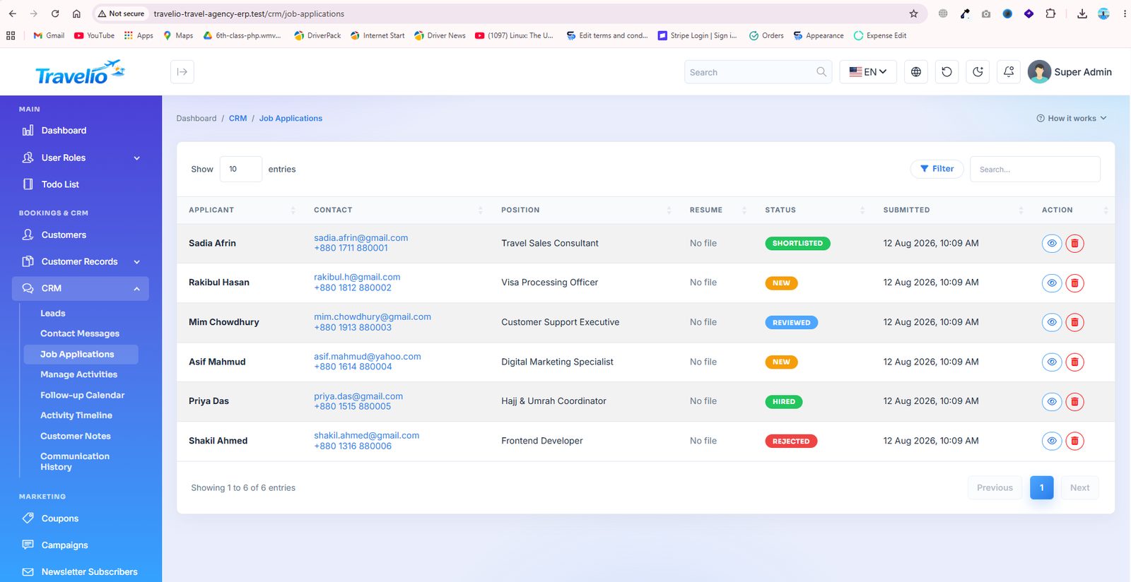Click the Dashboard breadcrumb link

[197, 118]
